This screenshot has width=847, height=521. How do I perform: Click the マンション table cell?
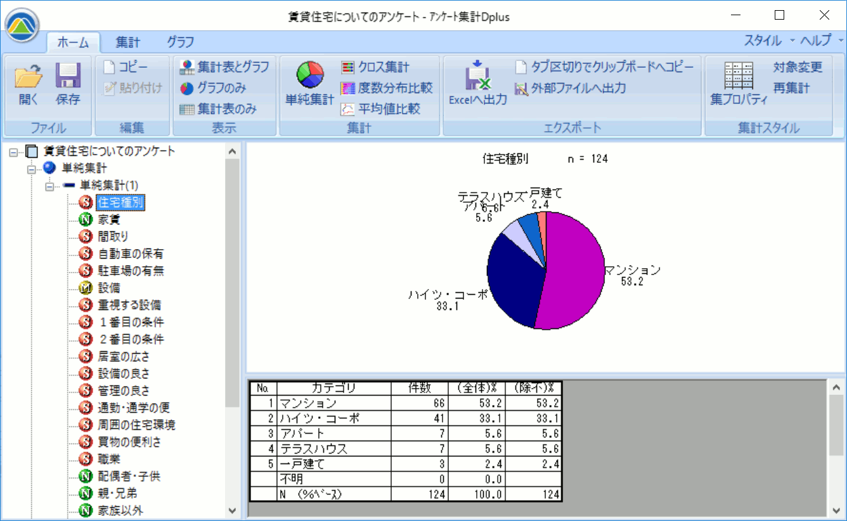pyautogui.click(x=333, y=403)
